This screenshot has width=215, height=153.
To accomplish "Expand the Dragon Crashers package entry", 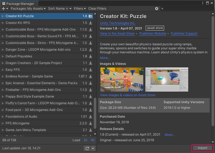I will 3,63.
